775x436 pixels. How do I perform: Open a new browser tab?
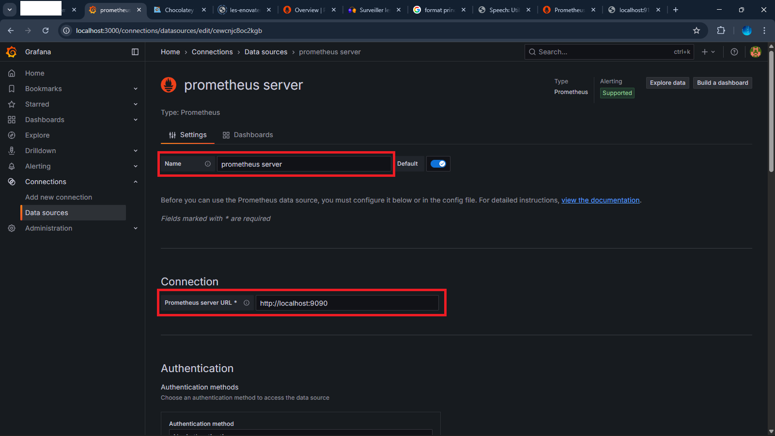coord(676,10)
